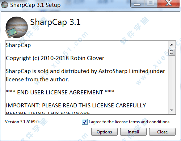Minimize the SharpCap 3.1 Setup window

point(137,4)
